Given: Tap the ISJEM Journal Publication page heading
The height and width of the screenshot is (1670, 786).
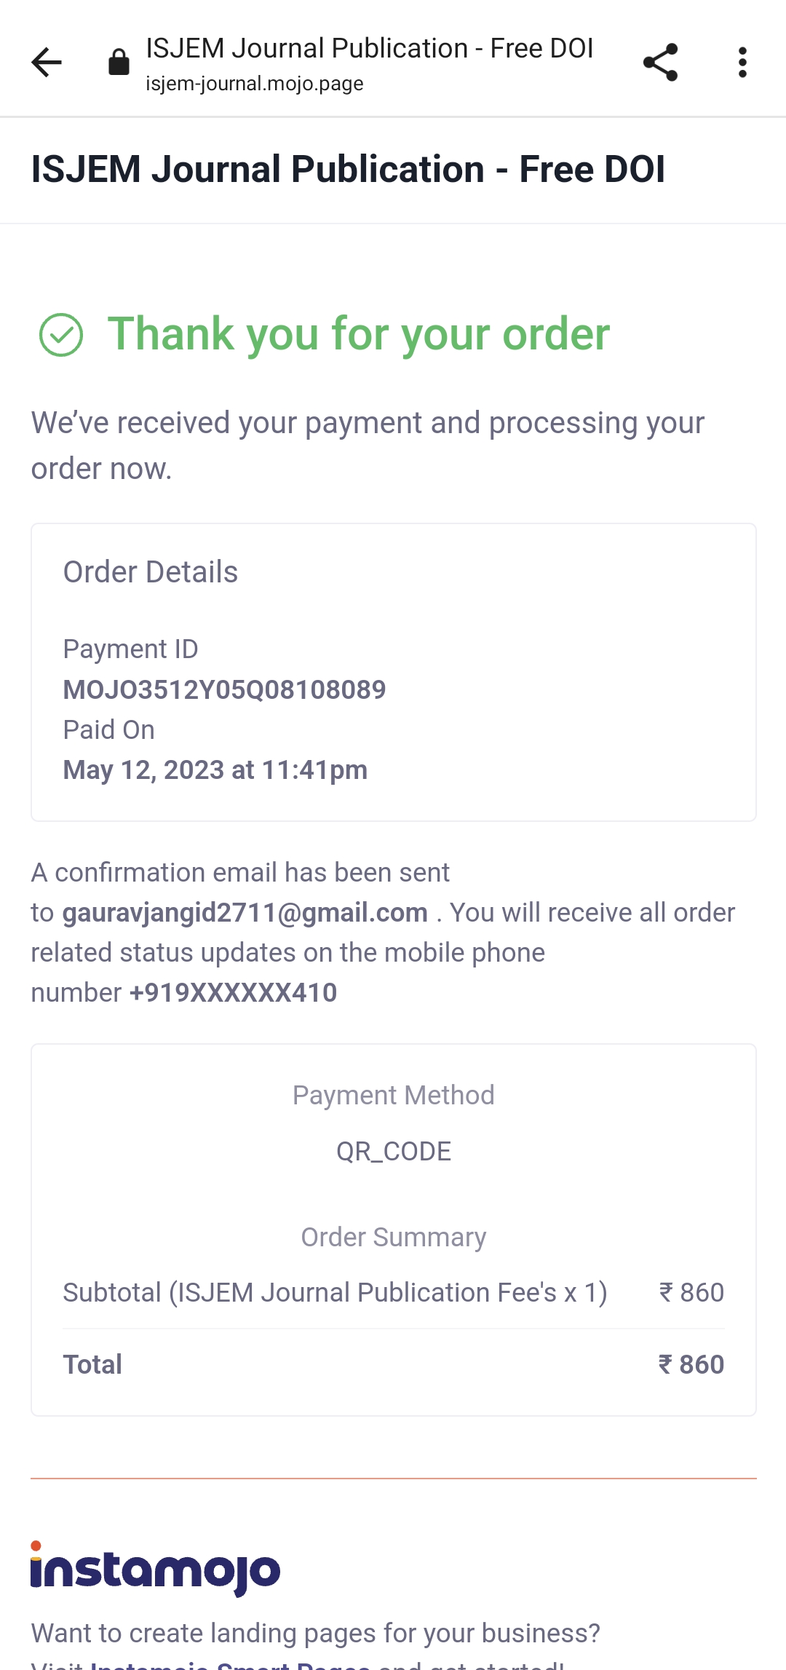Looking at the screenshot, I should (348, 170).
